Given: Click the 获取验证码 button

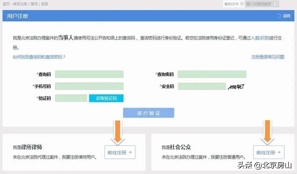Looking at the screenshot, I should (106, 98).
